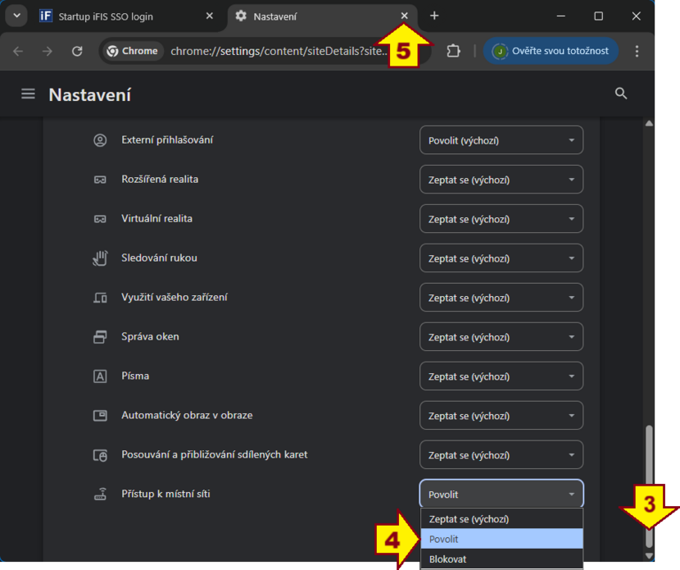The width and height of the screenshot is (680, 570).
Task: Open the hamburger main menu in Nastavení
Action: coord(28,94)
